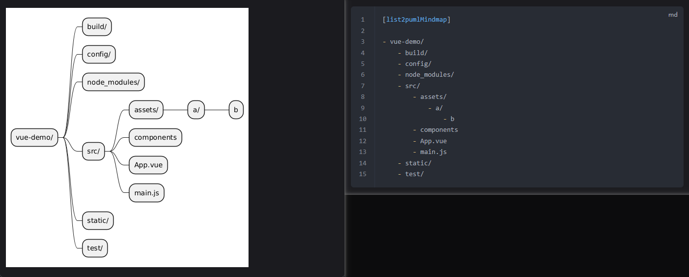Image resolution: width=689 pixels, height=277 pixels.
Task: Click the md language label on code block
Action: pyautogui.click(x=673, y=15)
